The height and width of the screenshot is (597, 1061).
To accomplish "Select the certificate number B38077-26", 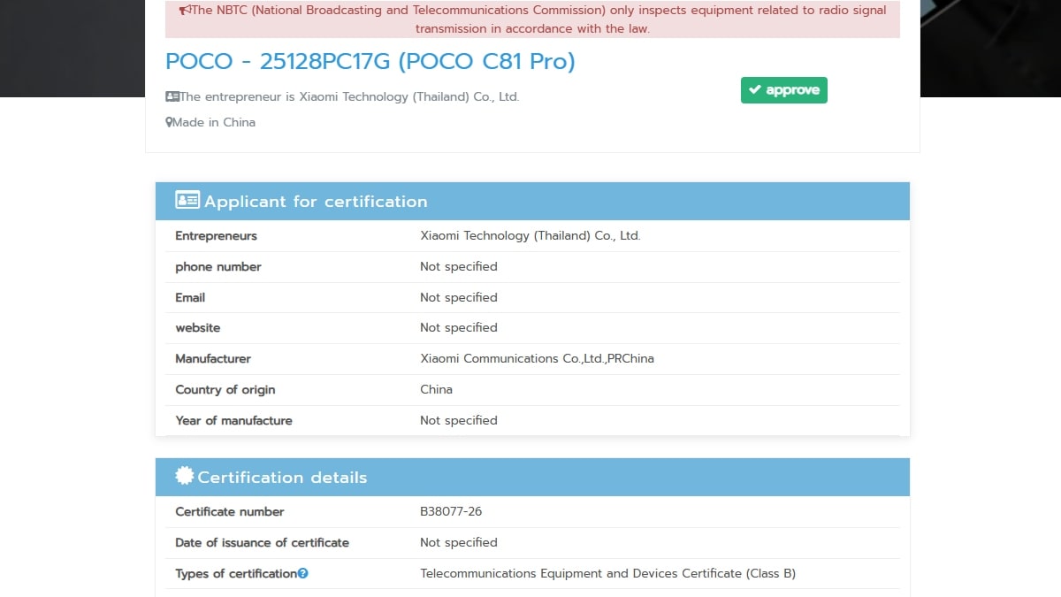I will (x=451, y=511).
